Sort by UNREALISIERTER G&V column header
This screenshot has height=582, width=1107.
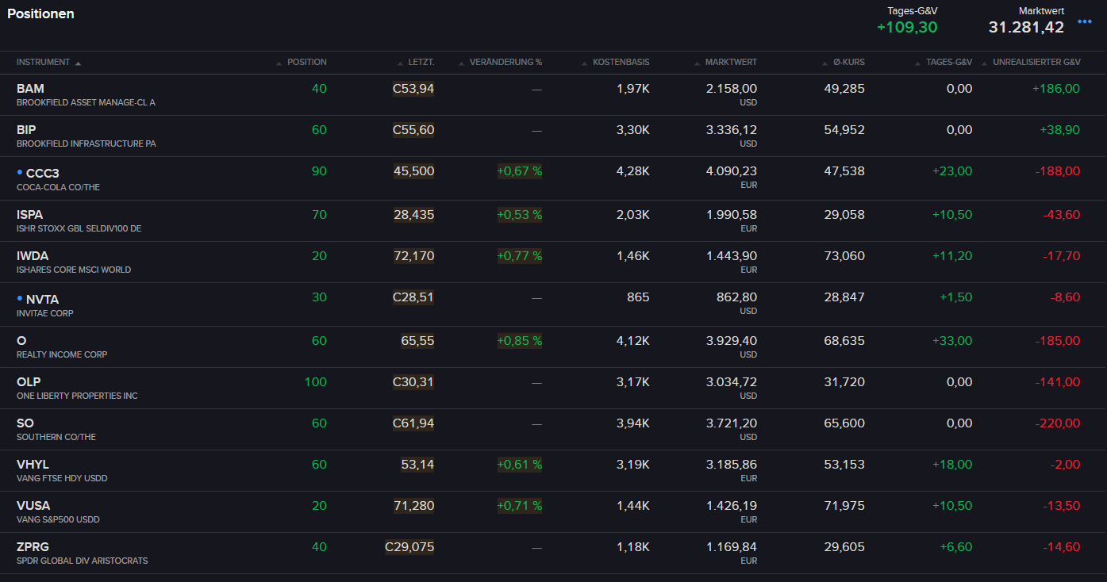(x=1036, y=62)
